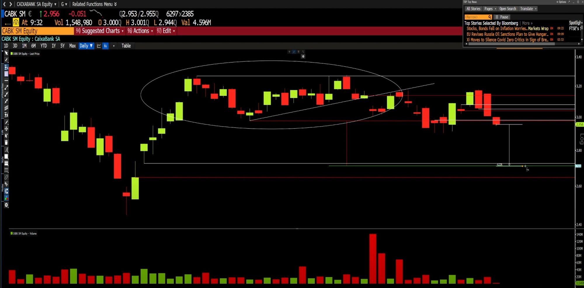This screenshot has height=288, width=584.
Task: Switch to the Table view
Action: coord(126,46)
